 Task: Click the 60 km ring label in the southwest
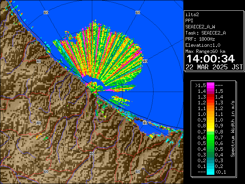[x=46, y=171]
